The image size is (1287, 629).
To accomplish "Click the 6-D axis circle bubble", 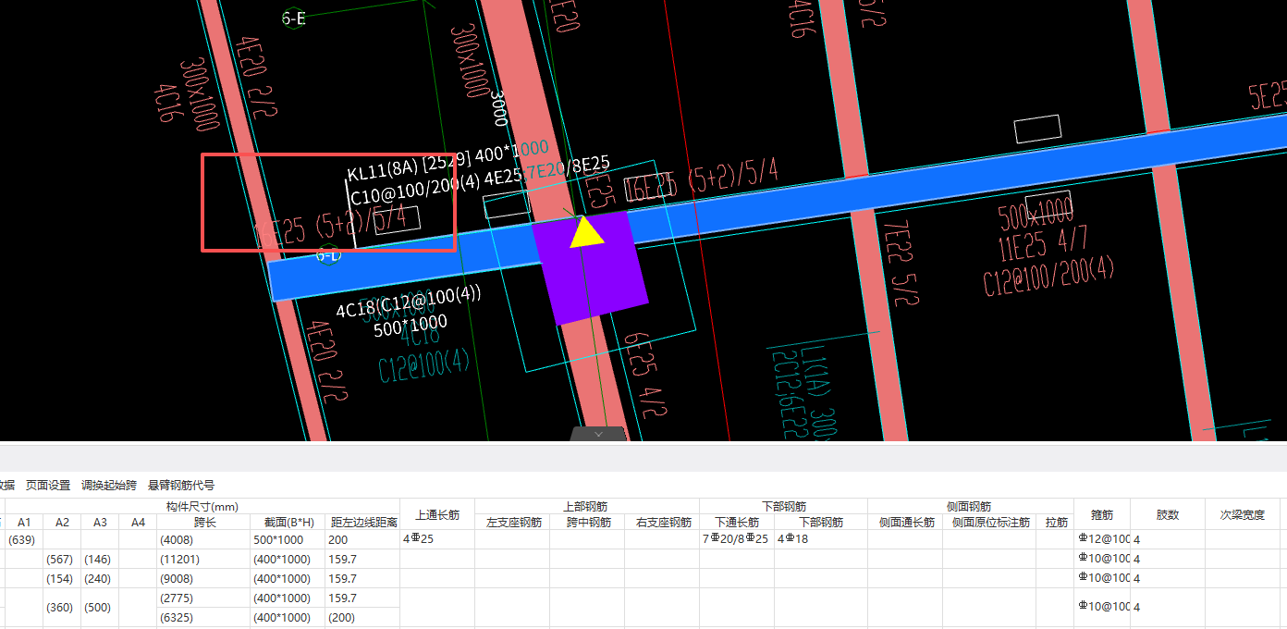I will (x=329, y=254).
